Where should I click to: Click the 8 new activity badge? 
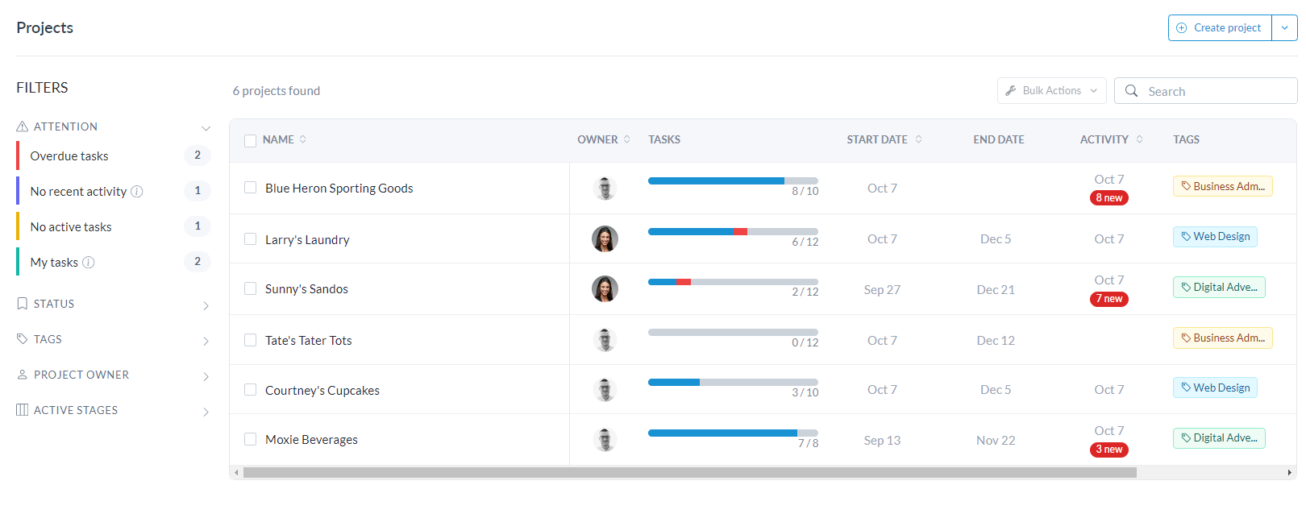(1109, 198)
